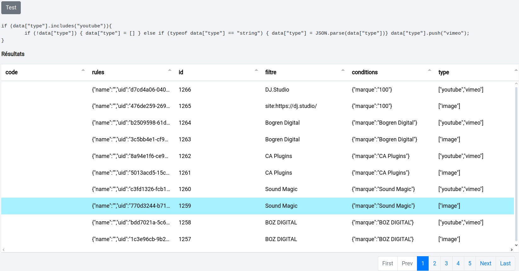Click the Test button
Image resolution: width=519 pixels, height=271 pixels.
point(11,8)
